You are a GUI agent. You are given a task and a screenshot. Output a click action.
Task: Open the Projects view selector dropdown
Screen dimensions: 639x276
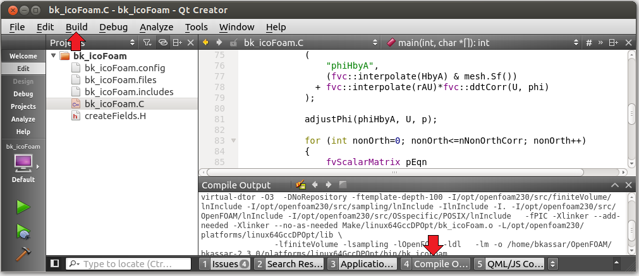point(132,43)
